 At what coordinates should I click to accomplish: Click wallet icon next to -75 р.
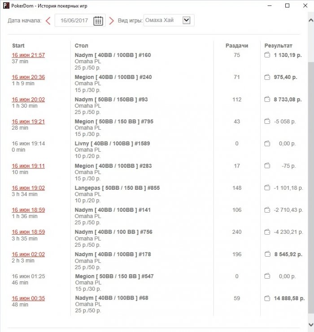267,166
